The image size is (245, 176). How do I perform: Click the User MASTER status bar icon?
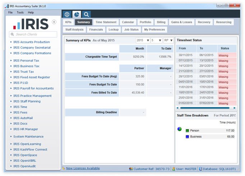(174, 169)
